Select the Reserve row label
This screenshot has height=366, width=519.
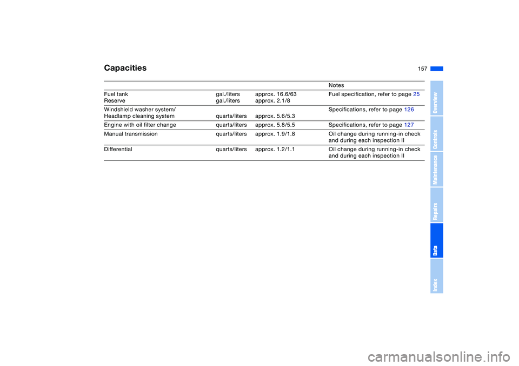coord(115,101)
